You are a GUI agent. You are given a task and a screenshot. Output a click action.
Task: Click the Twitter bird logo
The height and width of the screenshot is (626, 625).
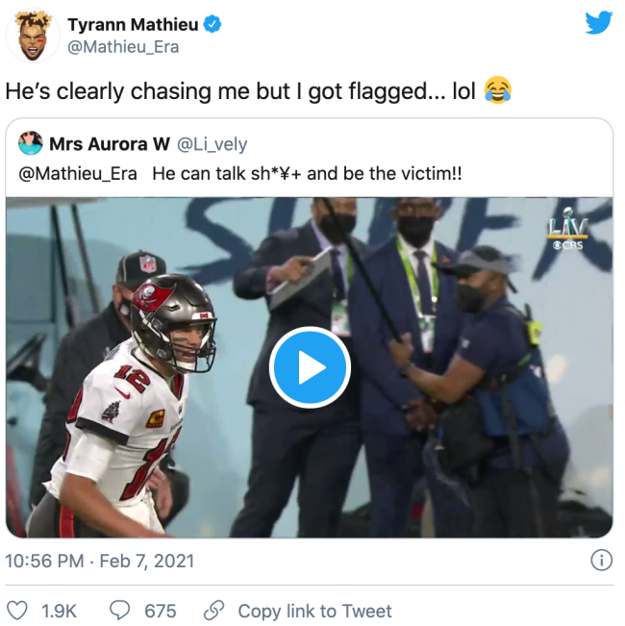[598, 24]
